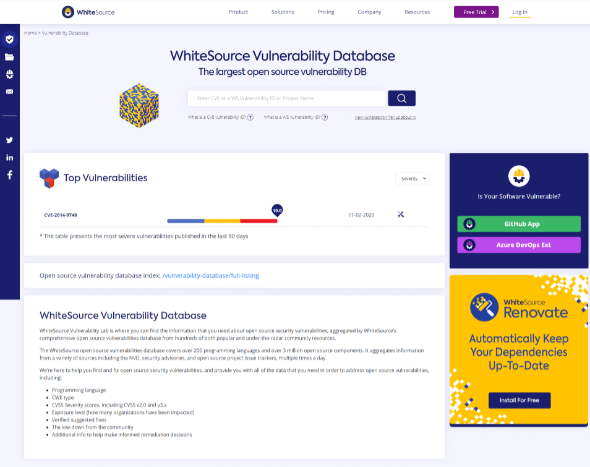Click 'Is Your Software Vulnerable?' text

pyautogui.click(x=519, y=197)
